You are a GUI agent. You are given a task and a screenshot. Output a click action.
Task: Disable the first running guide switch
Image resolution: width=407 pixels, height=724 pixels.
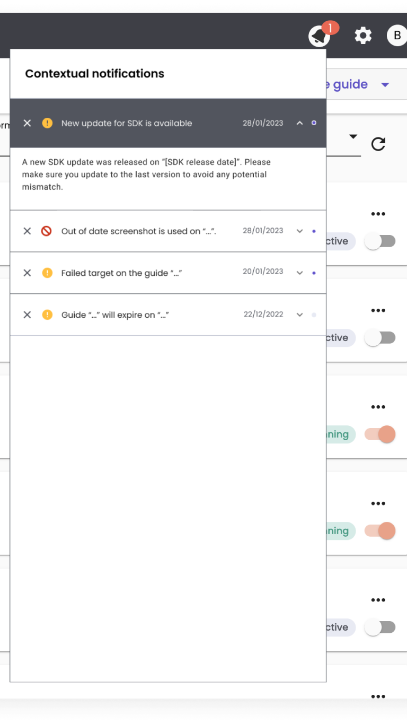point(380,434)
